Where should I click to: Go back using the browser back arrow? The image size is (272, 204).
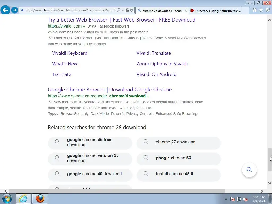[x=5, y=10]
